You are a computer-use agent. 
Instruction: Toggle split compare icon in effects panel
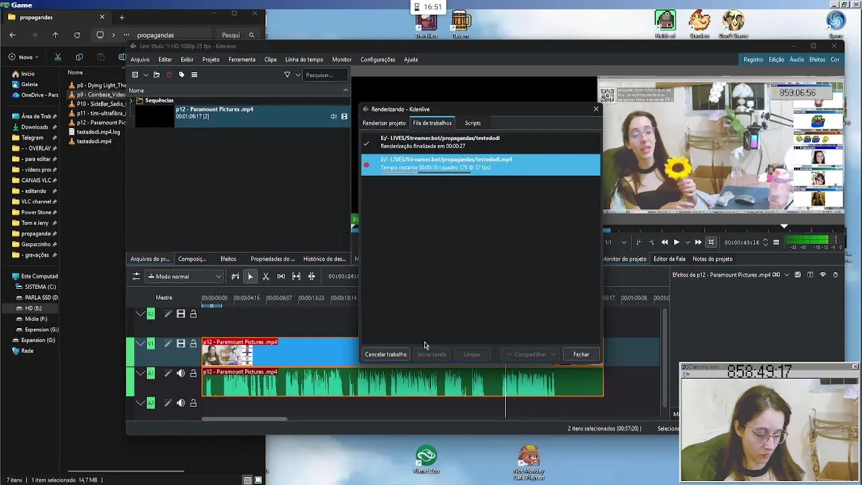pyautogui.click(x=810, y=275)
